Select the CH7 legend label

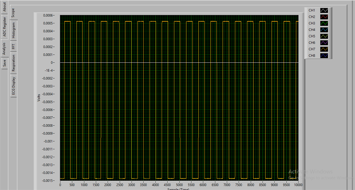click(x=312, y=49)
